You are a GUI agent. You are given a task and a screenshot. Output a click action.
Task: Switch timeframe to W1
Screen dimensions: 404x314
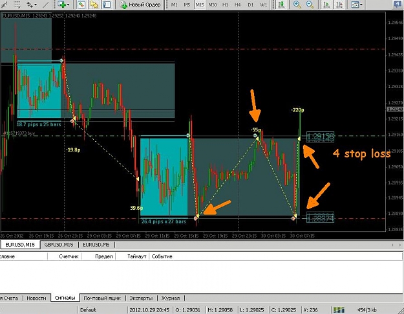[263, 5]
